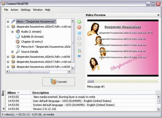Expand the s02e16 video node
Viewport: 162px width, 118px height.
pos(8,57)
